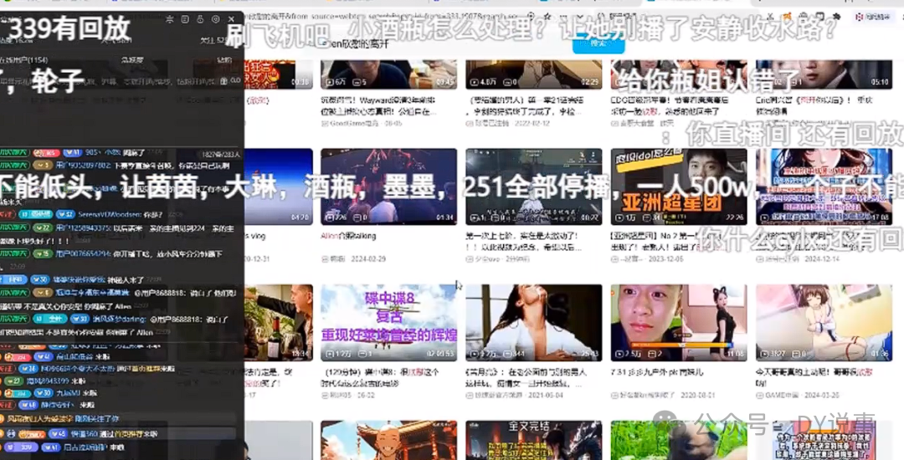
Task: Open the video title 'Allen介绍talking'
Action: [x=348, y=236]
